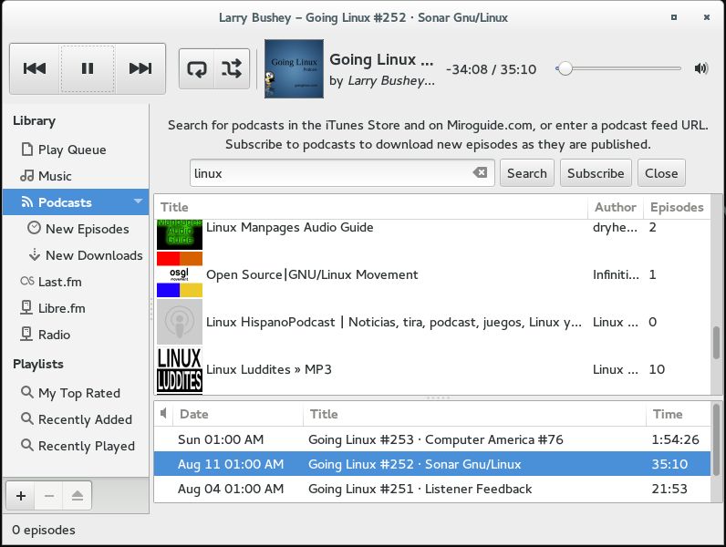
Task: Click the elapsed time display -34:08 / 35:10
Action: click(491, 69)
